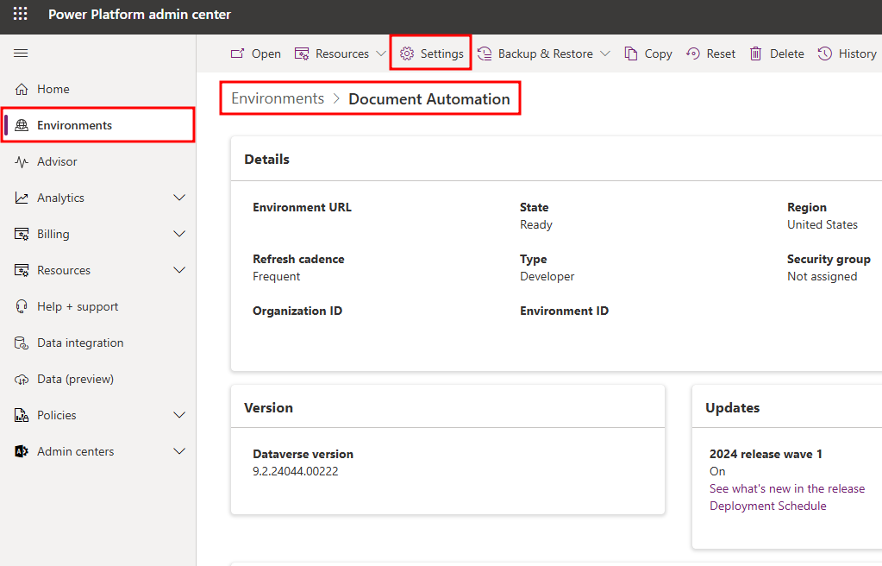Expand the Analytics sidebar chevron
Image resolution: width=882 pixels, height=566 pixels.
tap(179, 198)
